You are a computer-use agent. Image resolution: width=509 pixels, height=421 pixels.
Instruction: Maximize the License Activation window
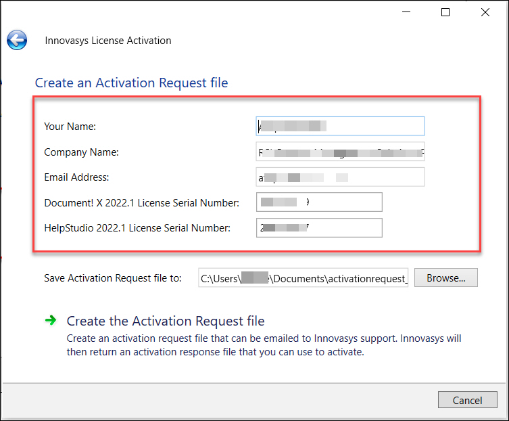click(x=445, y=12)
